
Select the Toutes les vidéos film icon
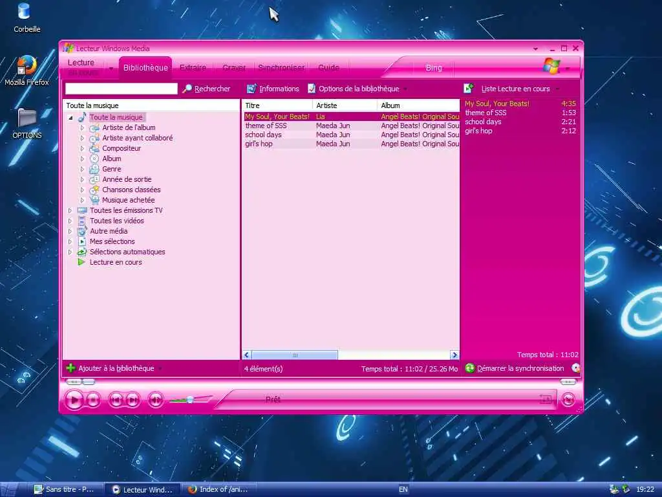(x=82, y=221)
